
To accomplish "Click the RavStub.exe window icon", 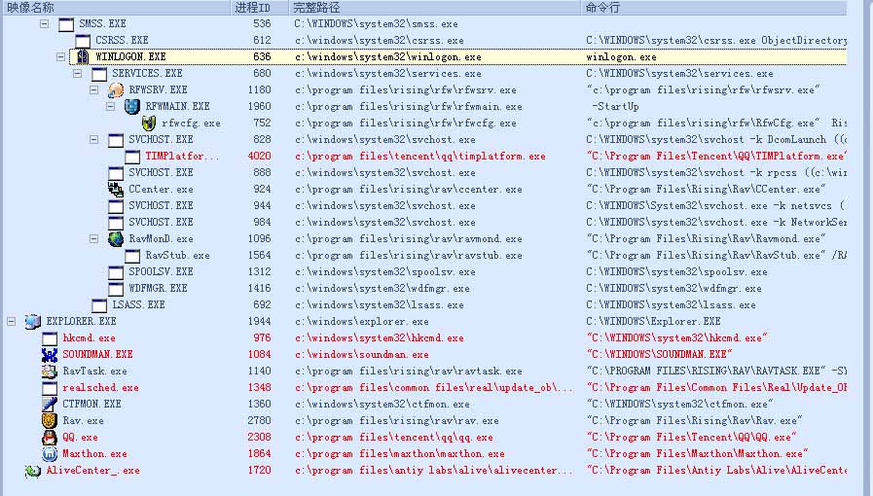I will pyautogui.click(x=132, y=256).
